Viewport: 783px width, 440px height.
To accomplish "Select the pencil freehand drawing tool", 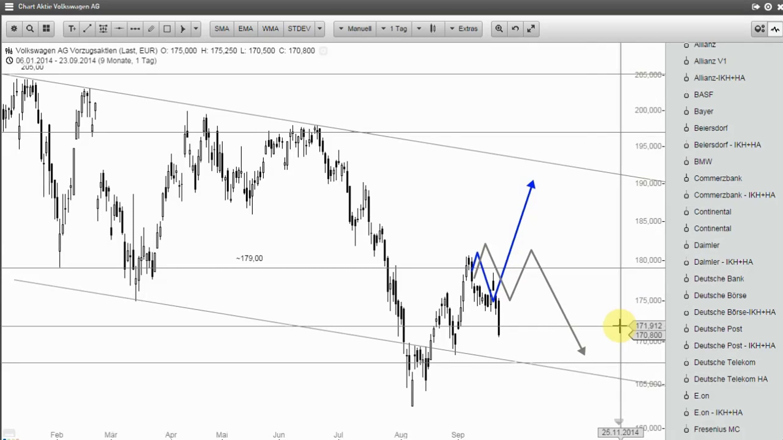I will coord(151,29).
